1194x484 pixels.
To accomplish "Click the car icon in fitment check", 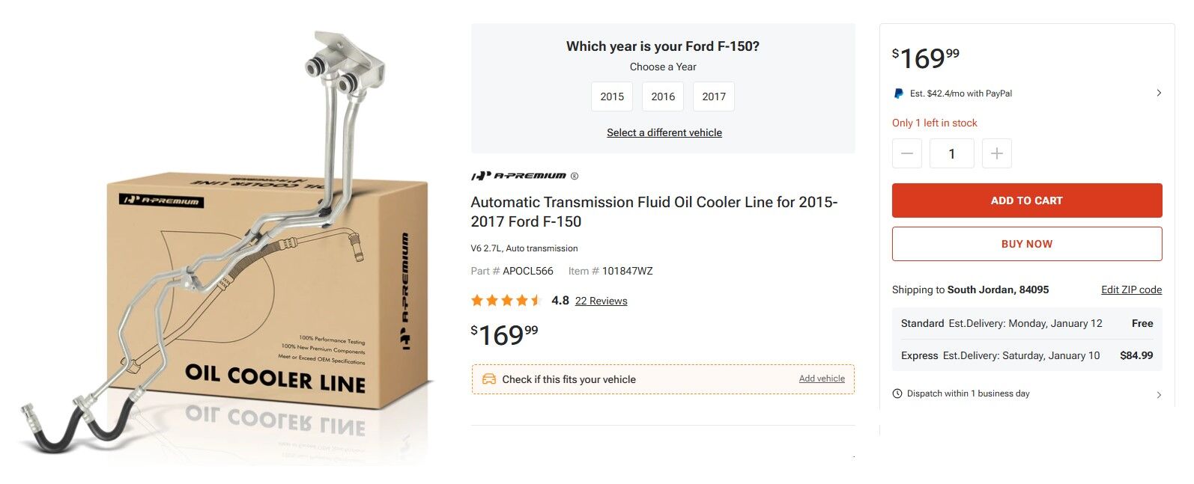I will tap(489, 379).
